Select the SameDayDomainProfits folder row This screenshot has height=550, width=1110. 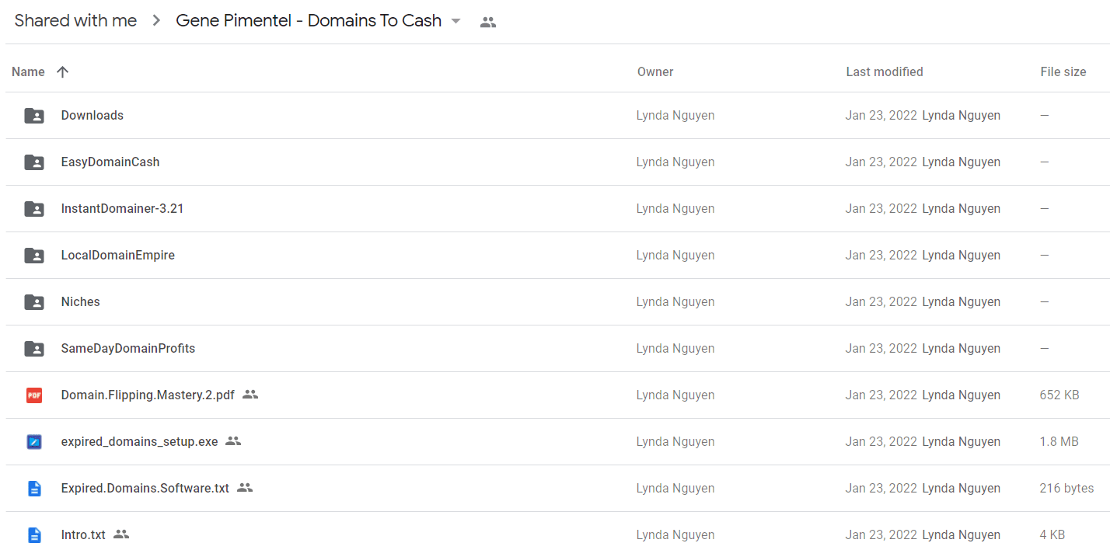click(557, 349)
